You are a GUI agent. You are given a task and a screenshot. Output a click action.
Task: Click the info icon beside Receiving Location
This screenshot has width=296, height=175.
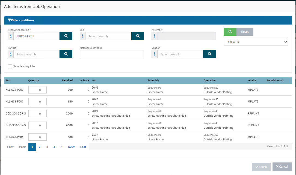(x=11, y=36)
